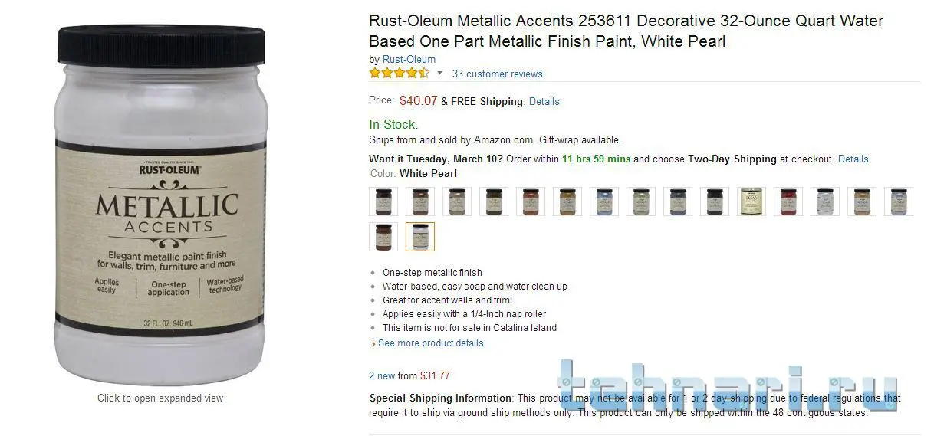The image size is (934, 436).
Task: Expand the rating breakdown dropdown arrow
Action: point(439,74)
